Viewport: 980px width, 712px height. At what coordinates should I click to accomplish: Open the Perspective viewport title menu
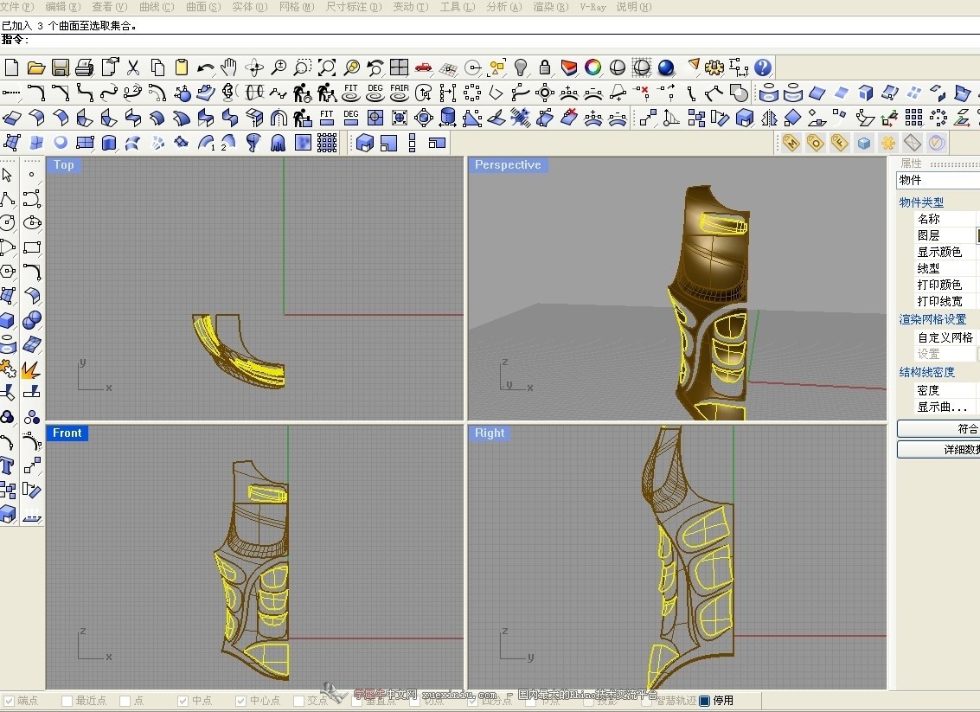[508, 165]
